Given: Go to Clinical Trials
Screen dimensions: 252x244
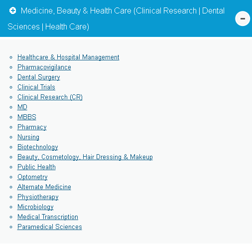Looking at the screenshot, I should click(36, 87).
